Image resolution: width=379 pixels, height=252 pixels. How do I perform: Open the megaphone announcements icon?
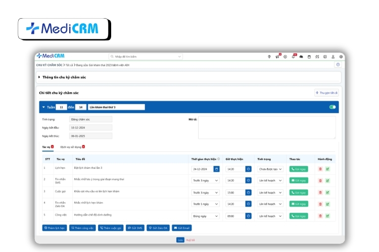(277, 56)
